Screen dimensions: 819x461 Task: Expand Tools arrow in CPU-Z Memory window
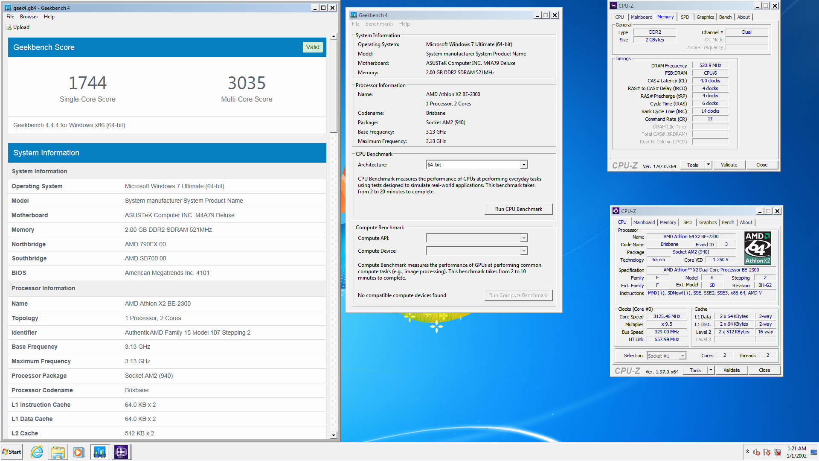point(709,165)
